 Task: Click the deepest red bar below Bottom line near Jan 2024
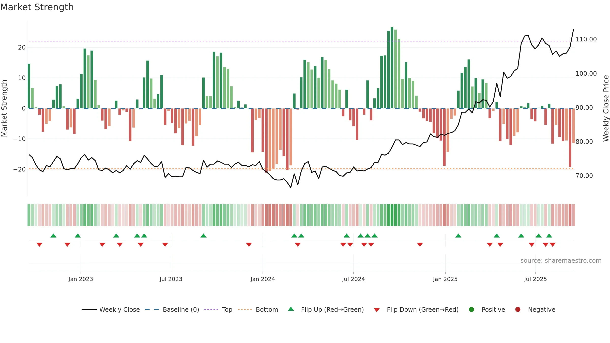[266, 141]
